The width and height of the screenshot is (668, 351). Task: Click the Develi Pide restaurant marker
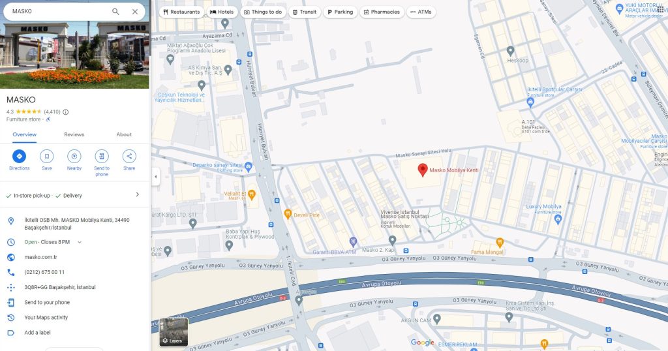288,214
